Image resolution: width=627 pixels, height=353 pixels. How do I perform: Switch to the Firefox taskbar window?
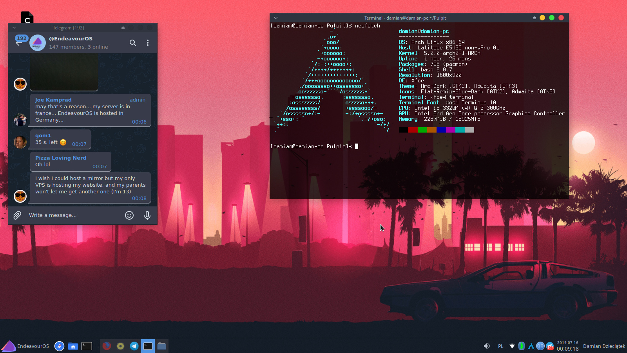(107, 346)
